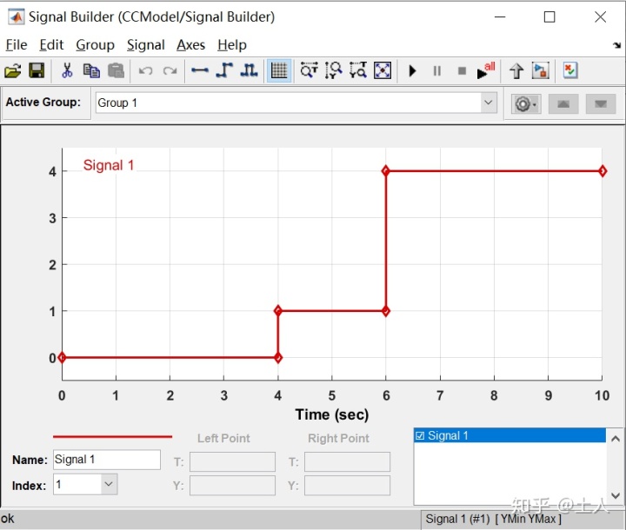Expand the Index dropdown
Image resolution: width=626 pixels, height=530 pixels.
109,484
